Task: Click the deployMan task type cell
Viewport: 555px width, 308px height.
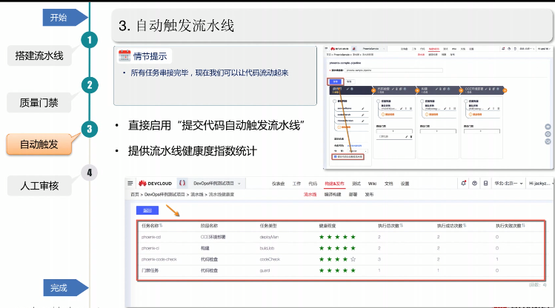Action: click(x=269, y=237)
